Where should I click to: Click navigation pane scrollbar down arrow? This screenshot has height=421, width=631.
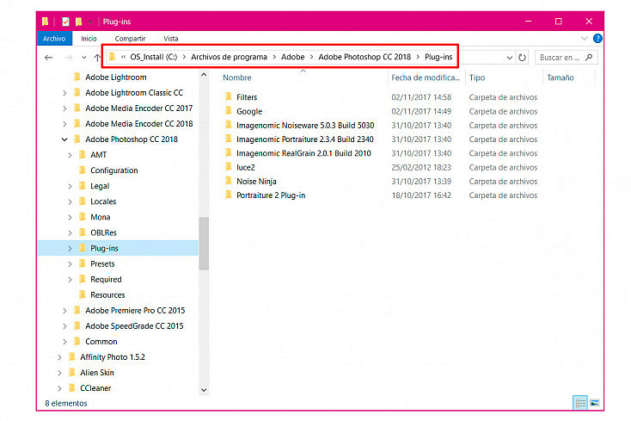point(204,390)
